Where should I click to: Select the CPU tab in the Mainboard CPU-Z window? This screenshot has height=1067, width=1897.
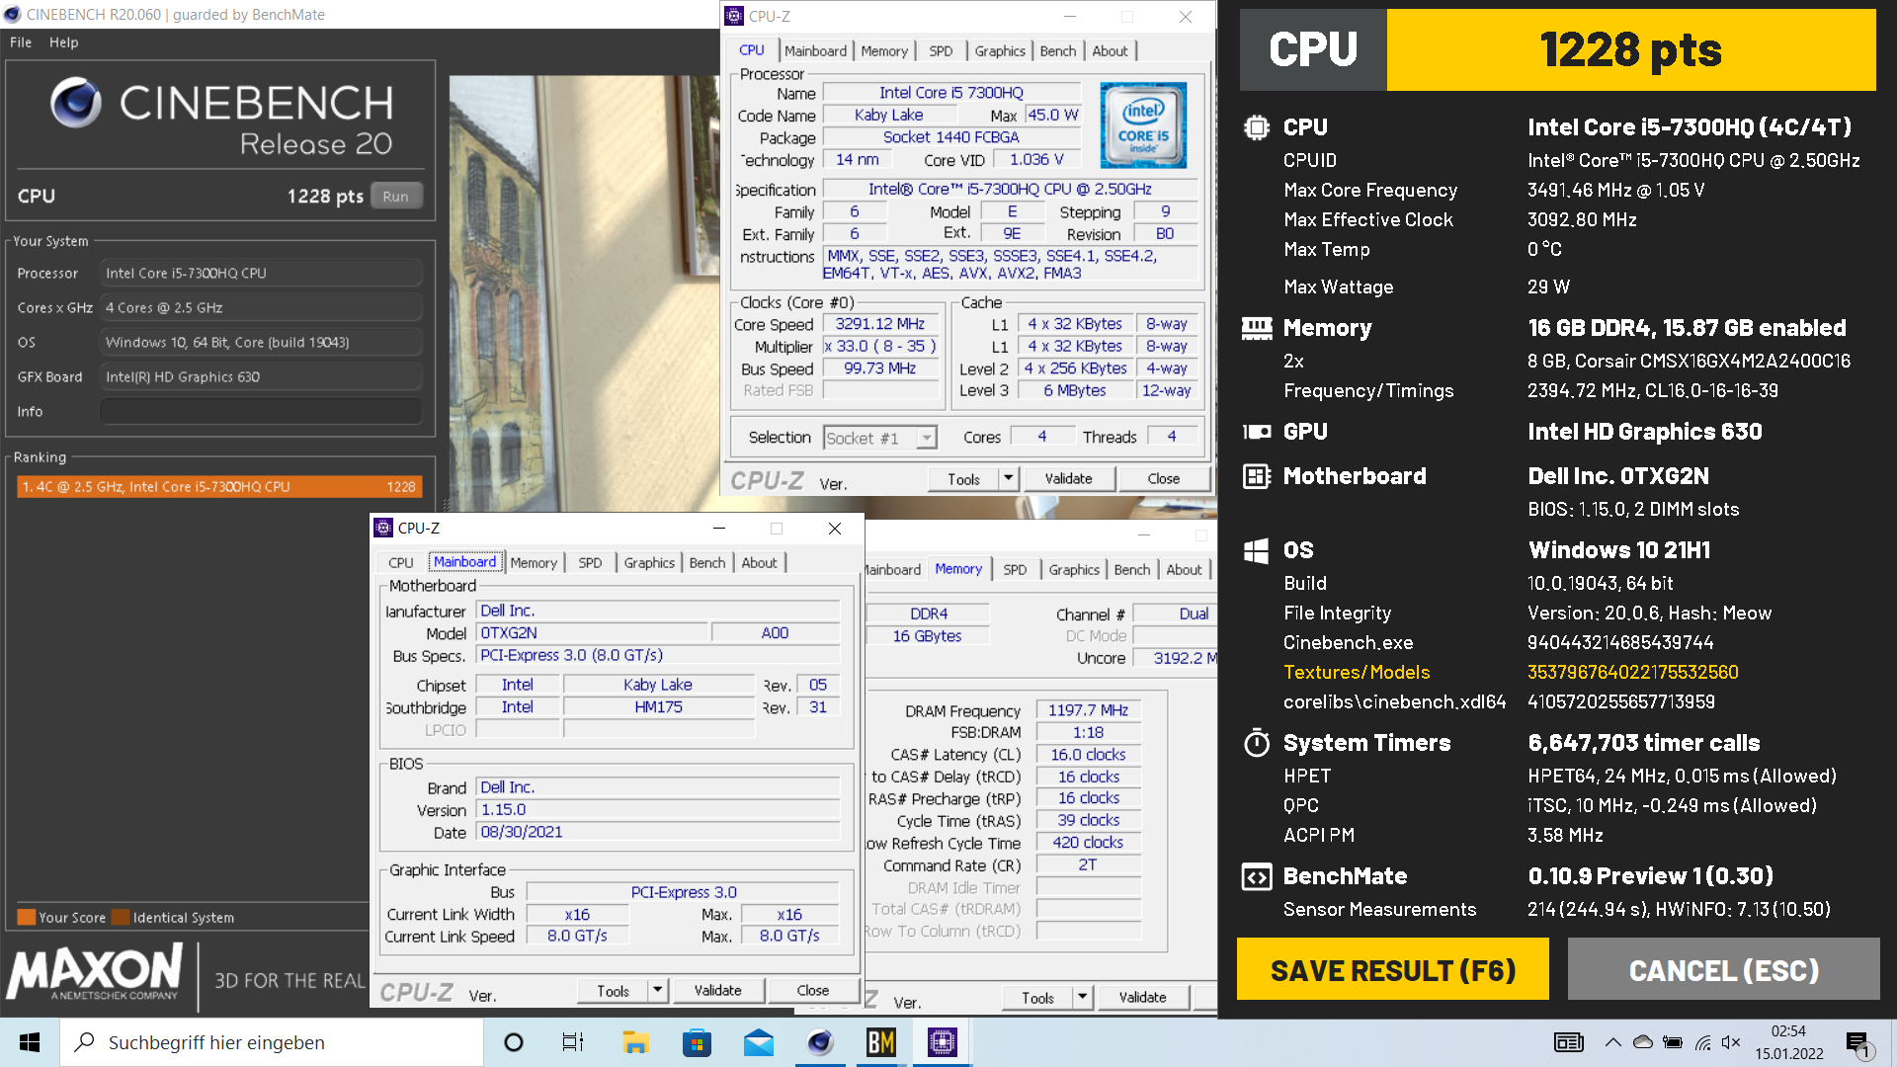point(400,562)
